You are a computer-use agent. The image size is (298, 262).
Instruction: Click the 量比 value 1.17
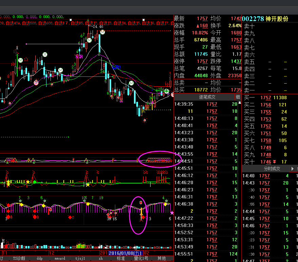pos(237,54)
